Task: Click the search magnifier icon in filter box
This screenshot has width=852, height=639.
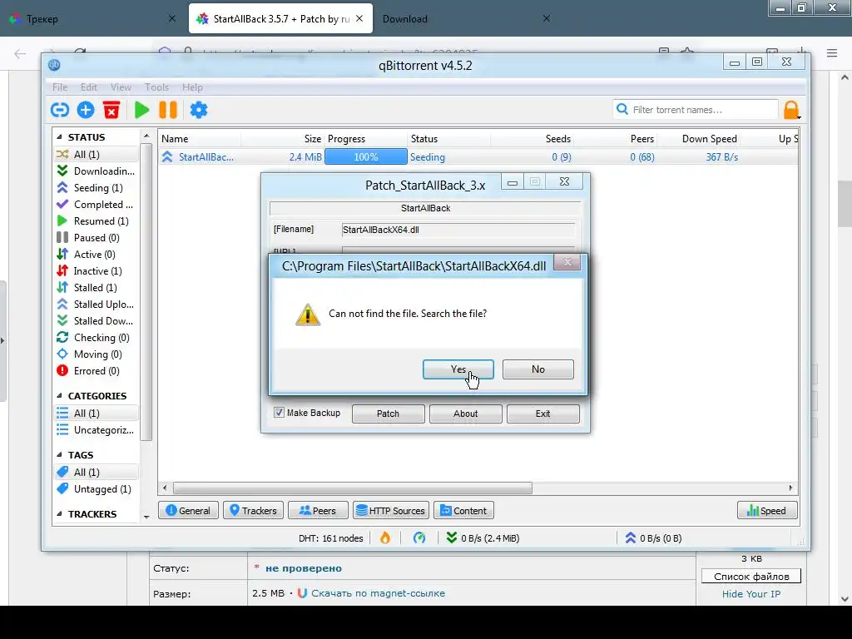Action: 622,109
